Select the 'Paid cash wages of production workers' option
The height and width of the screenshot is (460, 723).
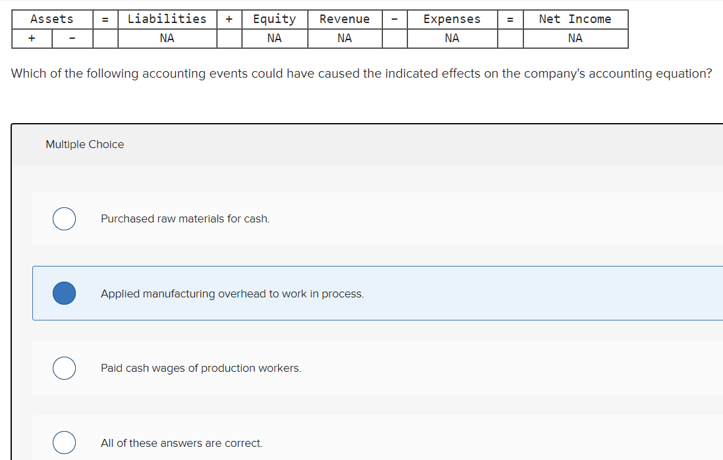coord(64,368)
